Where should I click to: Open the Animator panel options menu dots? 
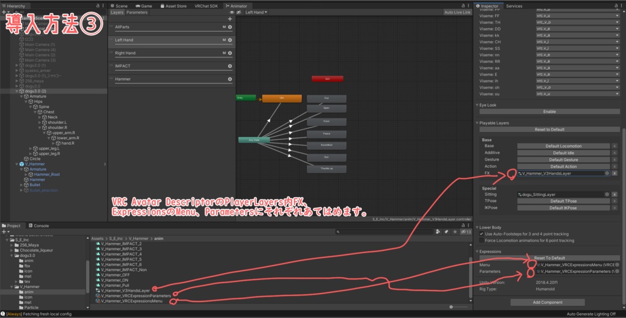click(x=468, y=5)
